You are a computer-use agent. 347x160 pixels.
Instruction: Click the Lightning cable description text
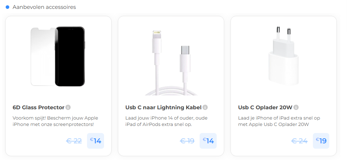point(166,121)
